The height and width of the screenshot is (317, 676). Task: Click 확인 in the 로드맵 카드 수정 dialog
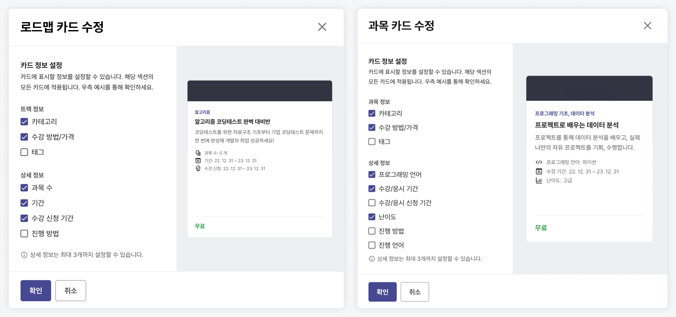[36, 291]
